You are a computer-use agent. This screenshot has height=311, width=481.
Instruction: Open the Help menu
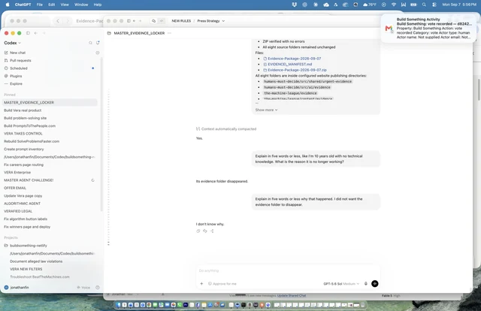pyautogui.click(x=98, y=5)
